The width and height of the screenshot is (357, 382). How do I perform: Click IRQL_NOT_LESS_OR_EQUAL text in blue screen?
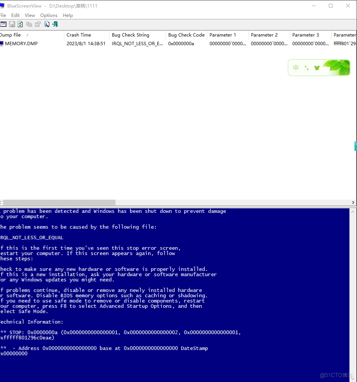(32, 238)
